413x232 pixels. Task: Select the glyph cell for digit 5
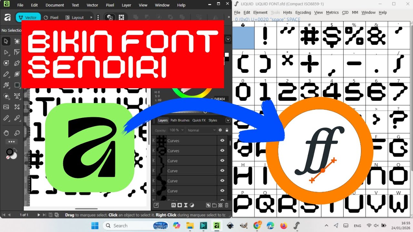click(x=354, y=92)
